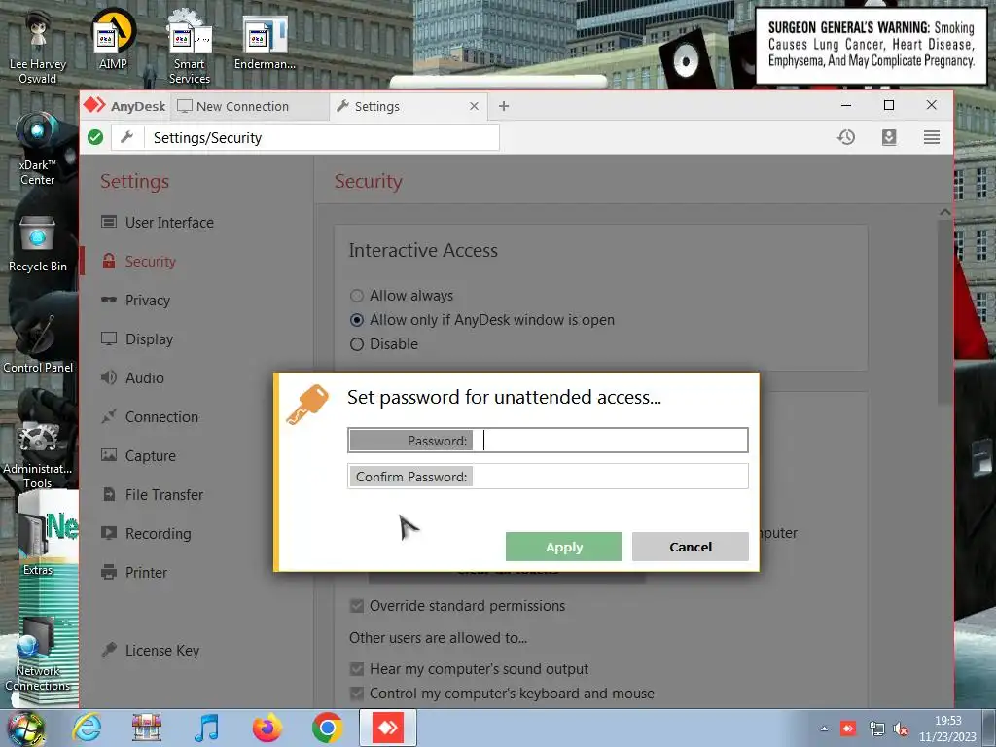
Task: Open File Transfer settings
Action: click(x=153, y=494)
